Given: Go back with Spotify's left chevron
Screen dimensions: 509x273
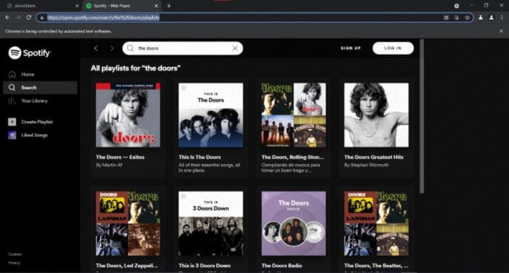Looking at the screenshot, I should pyautogui.click(x=96, y=49).
